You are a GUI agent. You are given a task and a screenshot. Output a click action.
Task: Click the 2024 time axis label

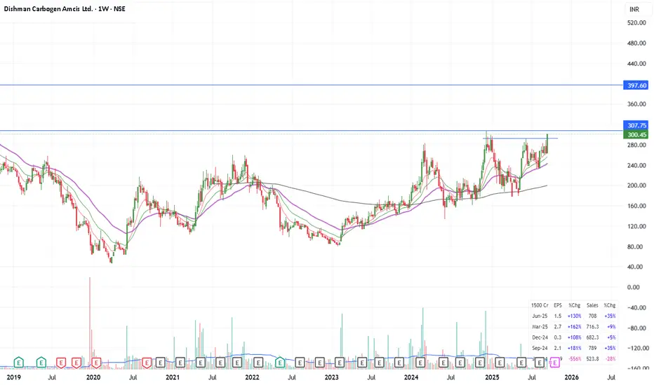[x=411, y=377]
